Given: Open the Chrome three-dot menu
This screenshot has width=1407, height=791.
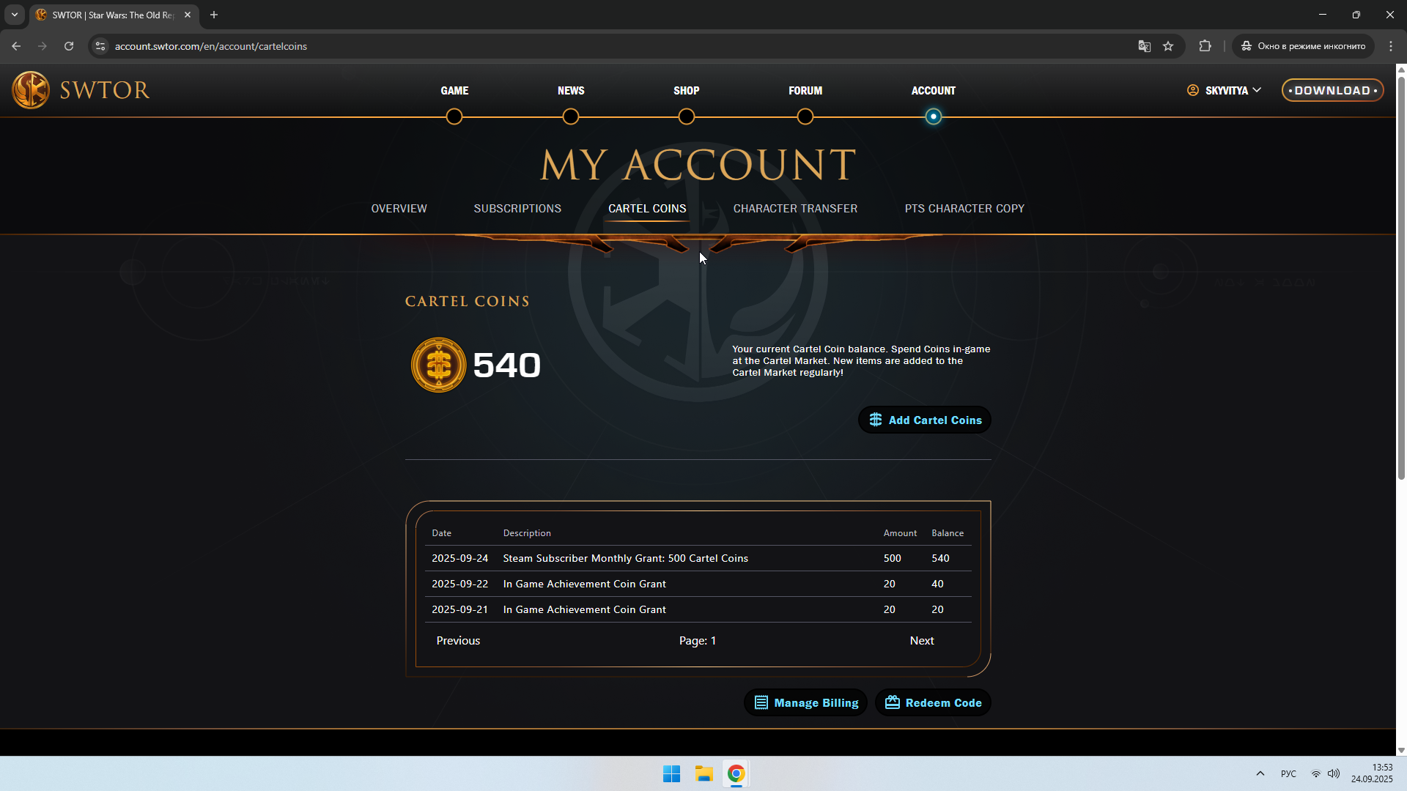Looking at the screenshot, I should (1391, 46).
